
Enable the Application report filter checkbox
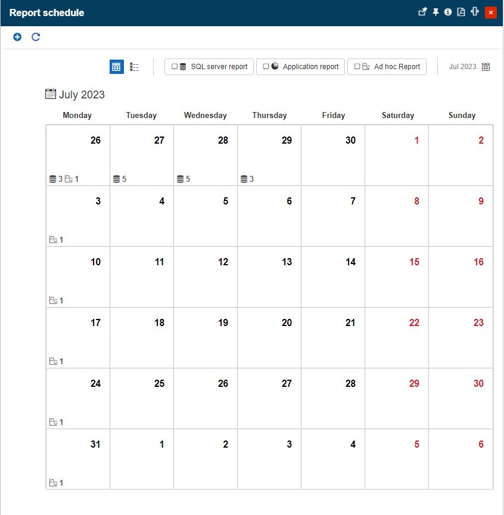(x=266, y=67)
